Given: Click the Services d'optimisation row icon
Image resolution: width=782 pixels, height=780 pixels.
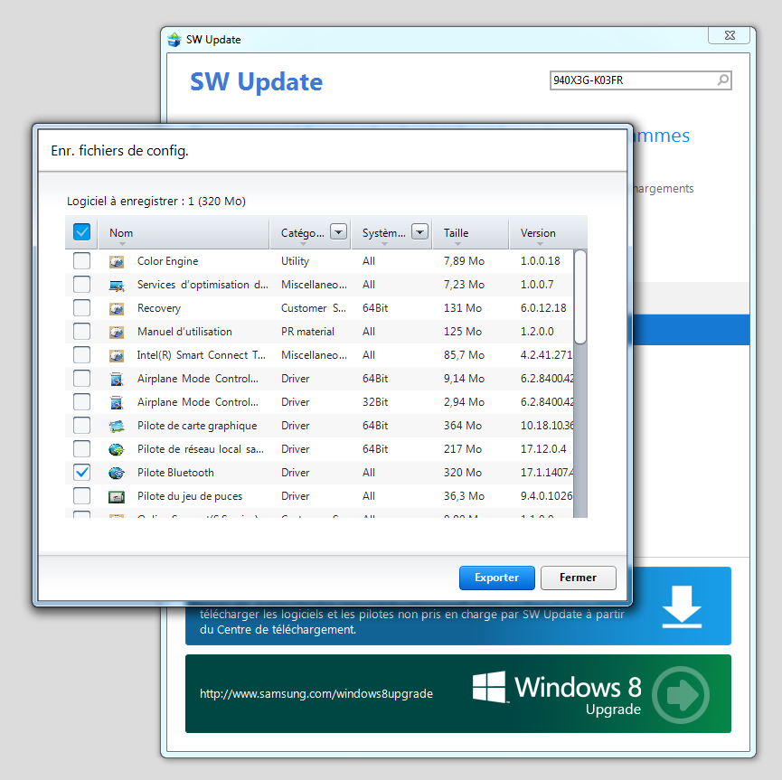Looking at the screenshot, I should [x=117, y=285].
